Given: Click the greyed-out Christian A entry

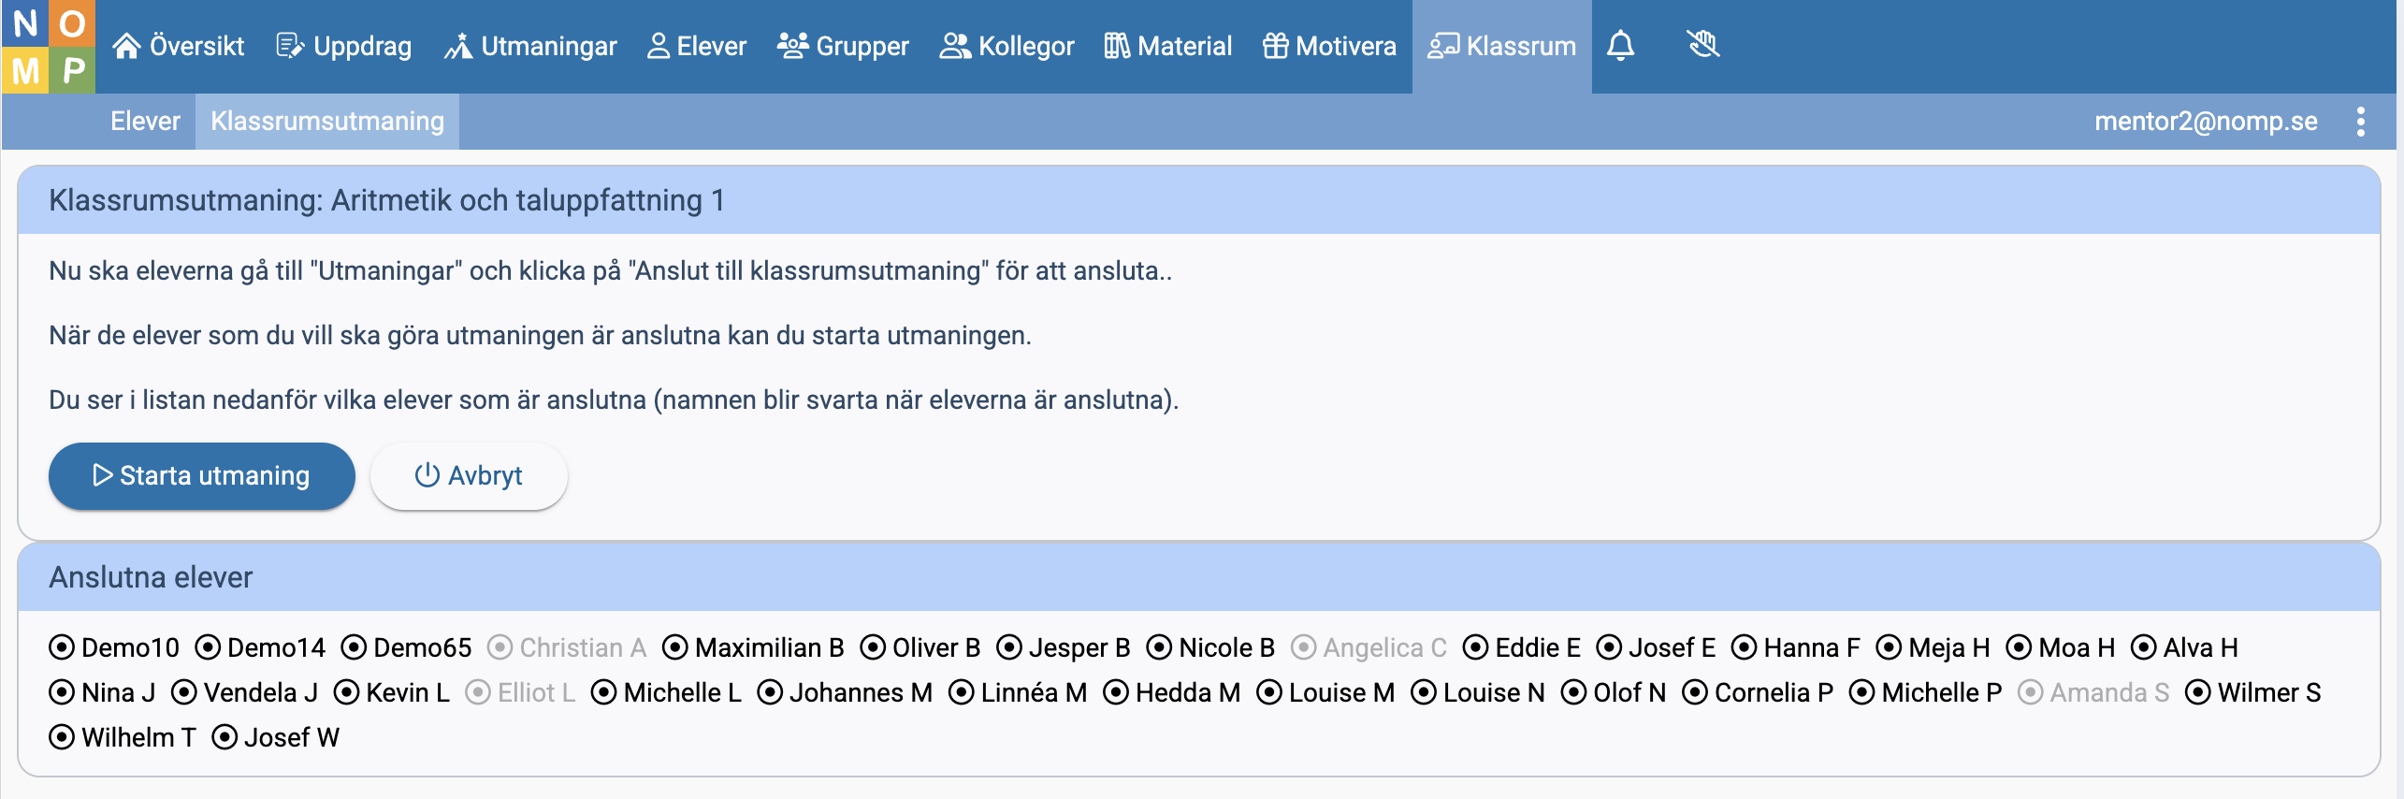Looking at the screenshot, I should 567,647.
